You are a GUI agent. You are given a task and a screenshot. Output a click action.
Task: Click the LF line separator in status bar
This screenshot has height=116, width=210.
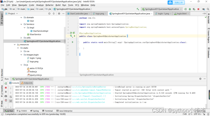(x=190, y=114)
